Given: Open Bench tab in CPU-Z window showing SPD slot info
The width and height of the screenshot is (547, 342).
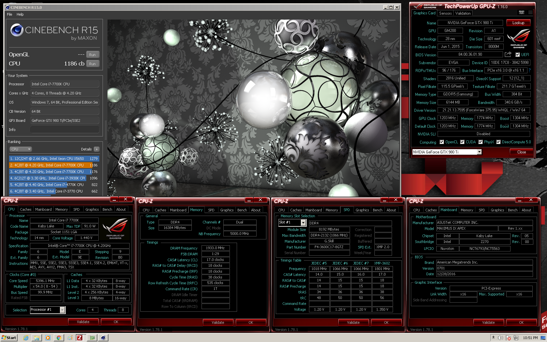Looking at the screenshot, I should coord(378,210).
